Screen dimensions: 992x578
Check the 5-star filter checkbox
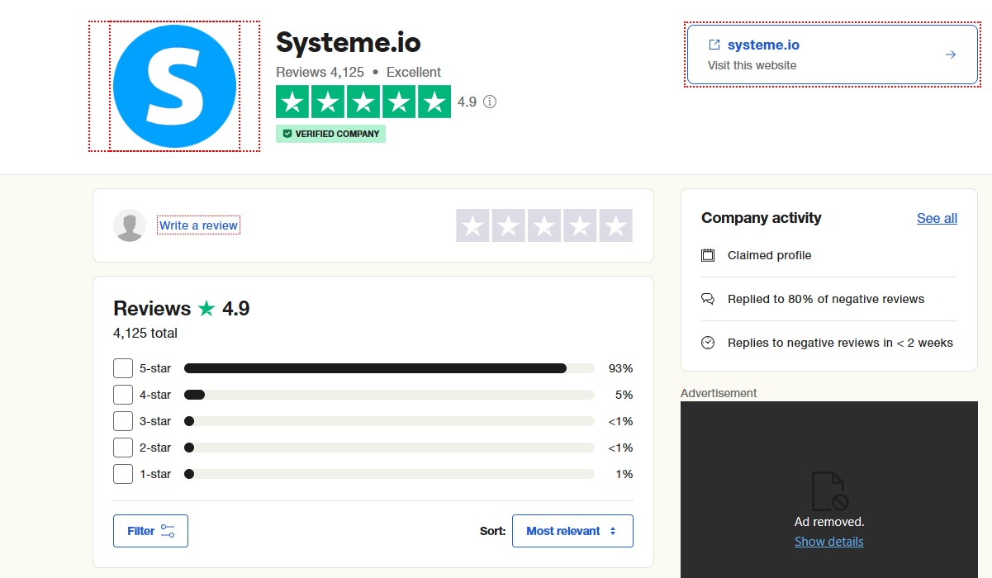[123, 368]
